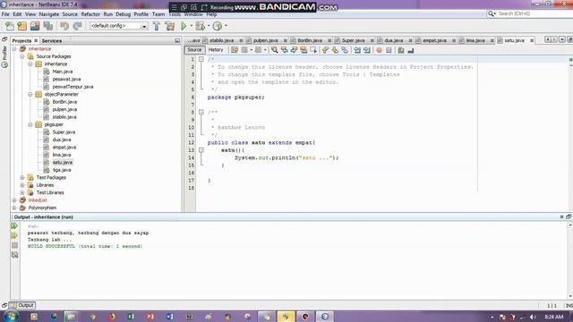This screenshot has width=573, height=322.
Task: Switch to History view button
Action: (x=216, y=50)
